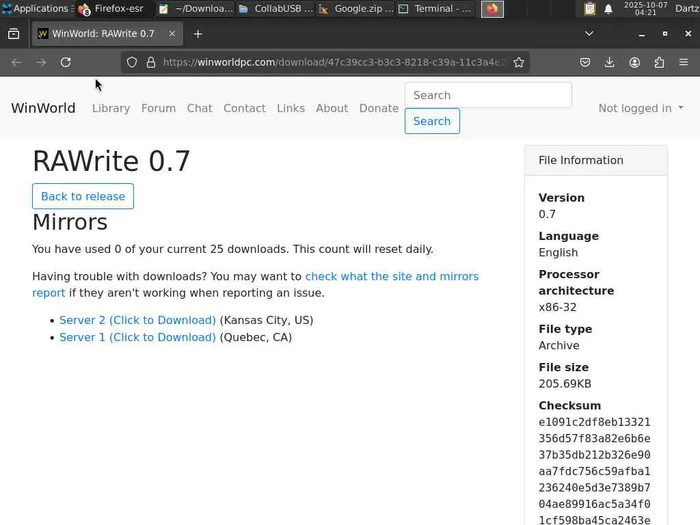
Task: Open the Firefox hamburger application menu
Action: (684, 62)
